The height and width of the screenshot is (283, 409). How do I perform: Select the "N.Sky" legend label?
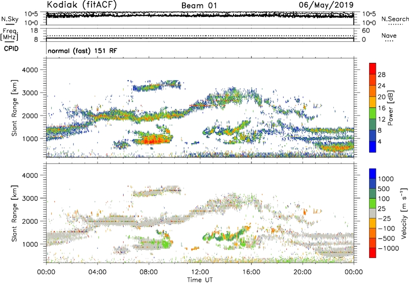(x=10, y=19)
